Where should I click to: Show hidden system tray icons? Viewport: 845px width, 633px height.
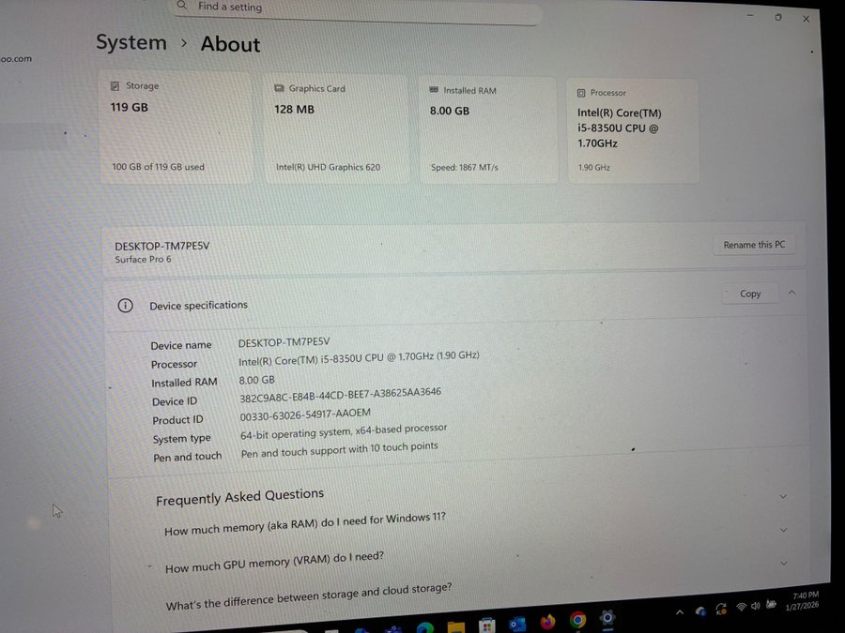pos(680,612)
